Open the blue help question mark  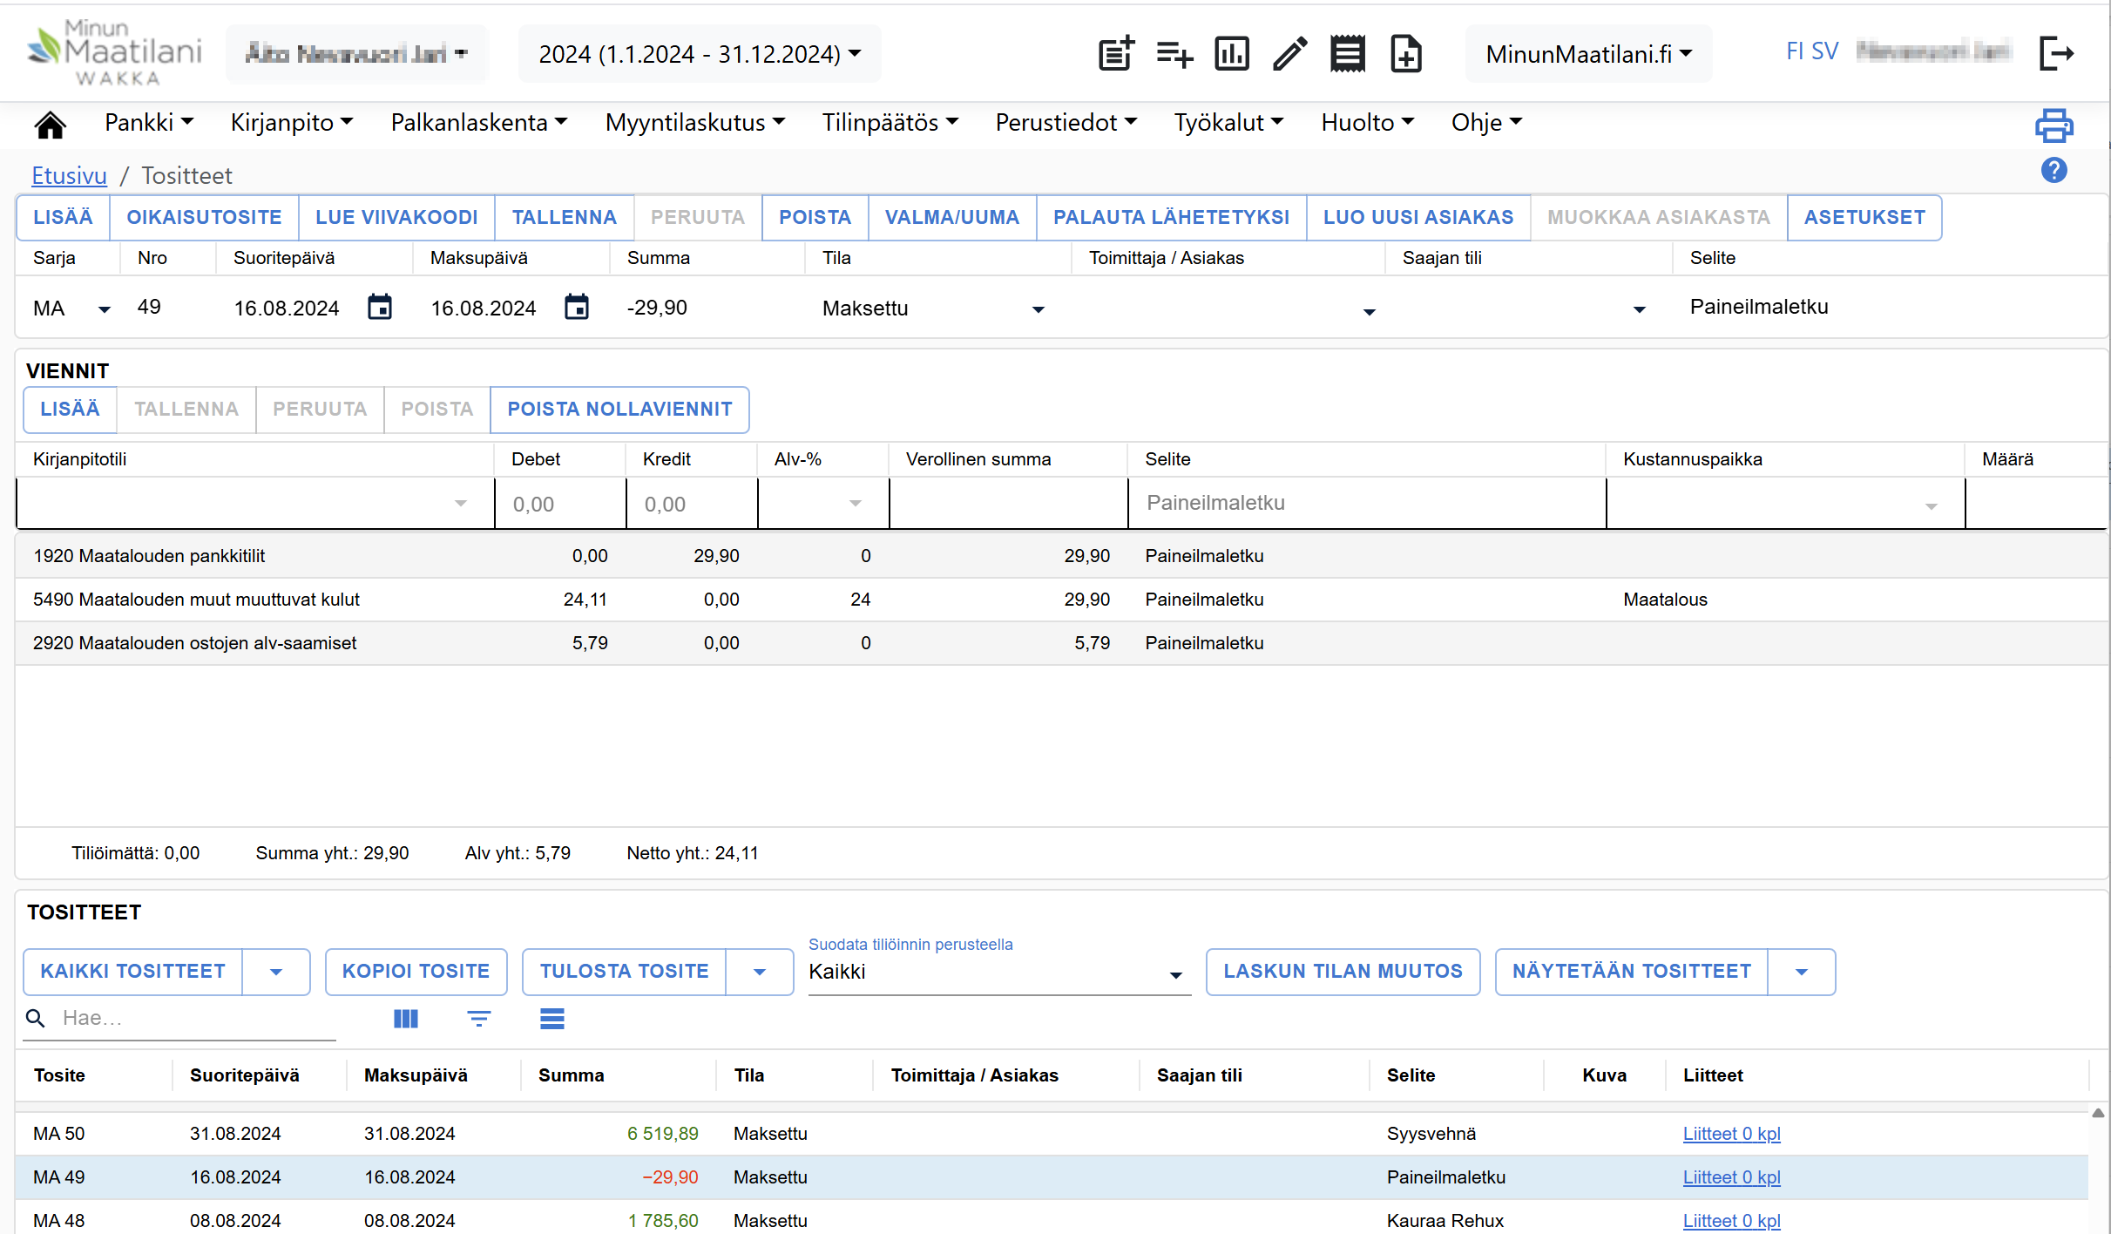click(2053, 170)
